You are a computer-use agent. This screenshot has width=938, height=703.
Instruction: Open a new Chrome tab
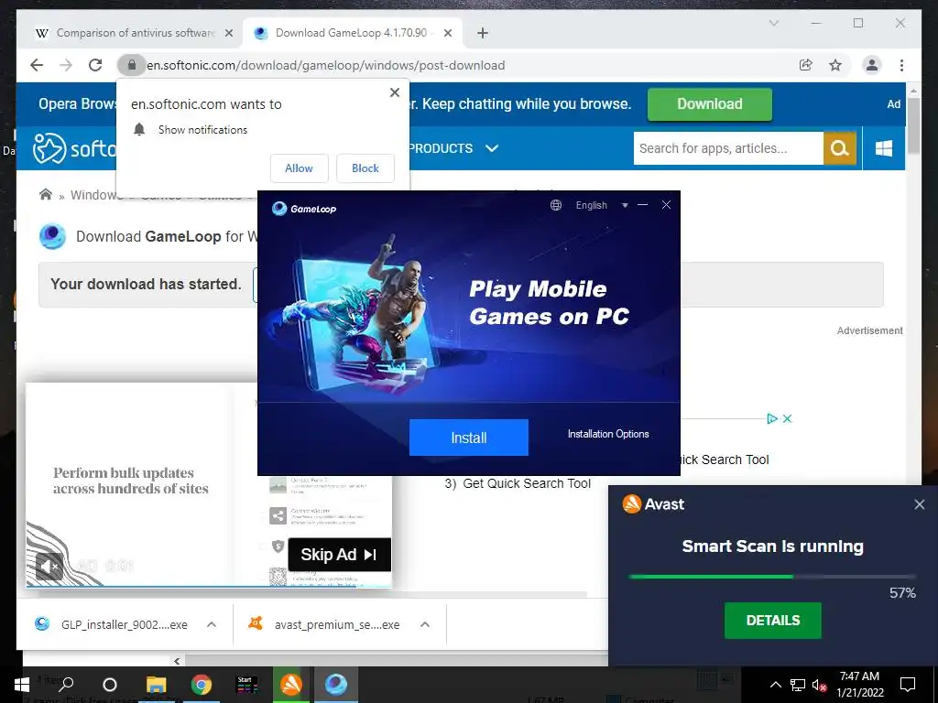pos(483,33)
